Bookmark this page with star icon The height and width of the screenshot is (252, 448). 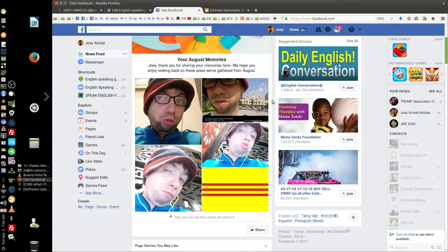[x=409, y=19]
